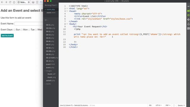The height and width of the screenshot is (107, 190).
Task: Reload the browser page
Action: [x=10, y=2]
